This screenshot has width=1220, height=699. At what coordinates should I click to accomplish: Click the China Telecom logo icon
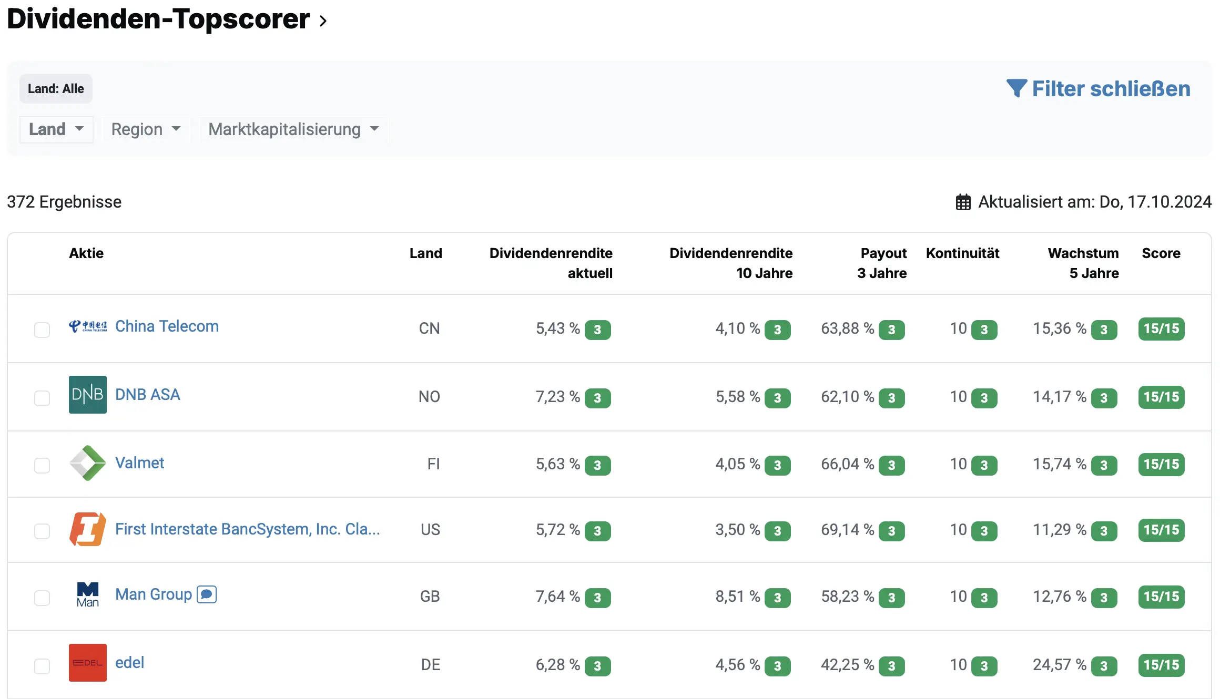[88, 326]
